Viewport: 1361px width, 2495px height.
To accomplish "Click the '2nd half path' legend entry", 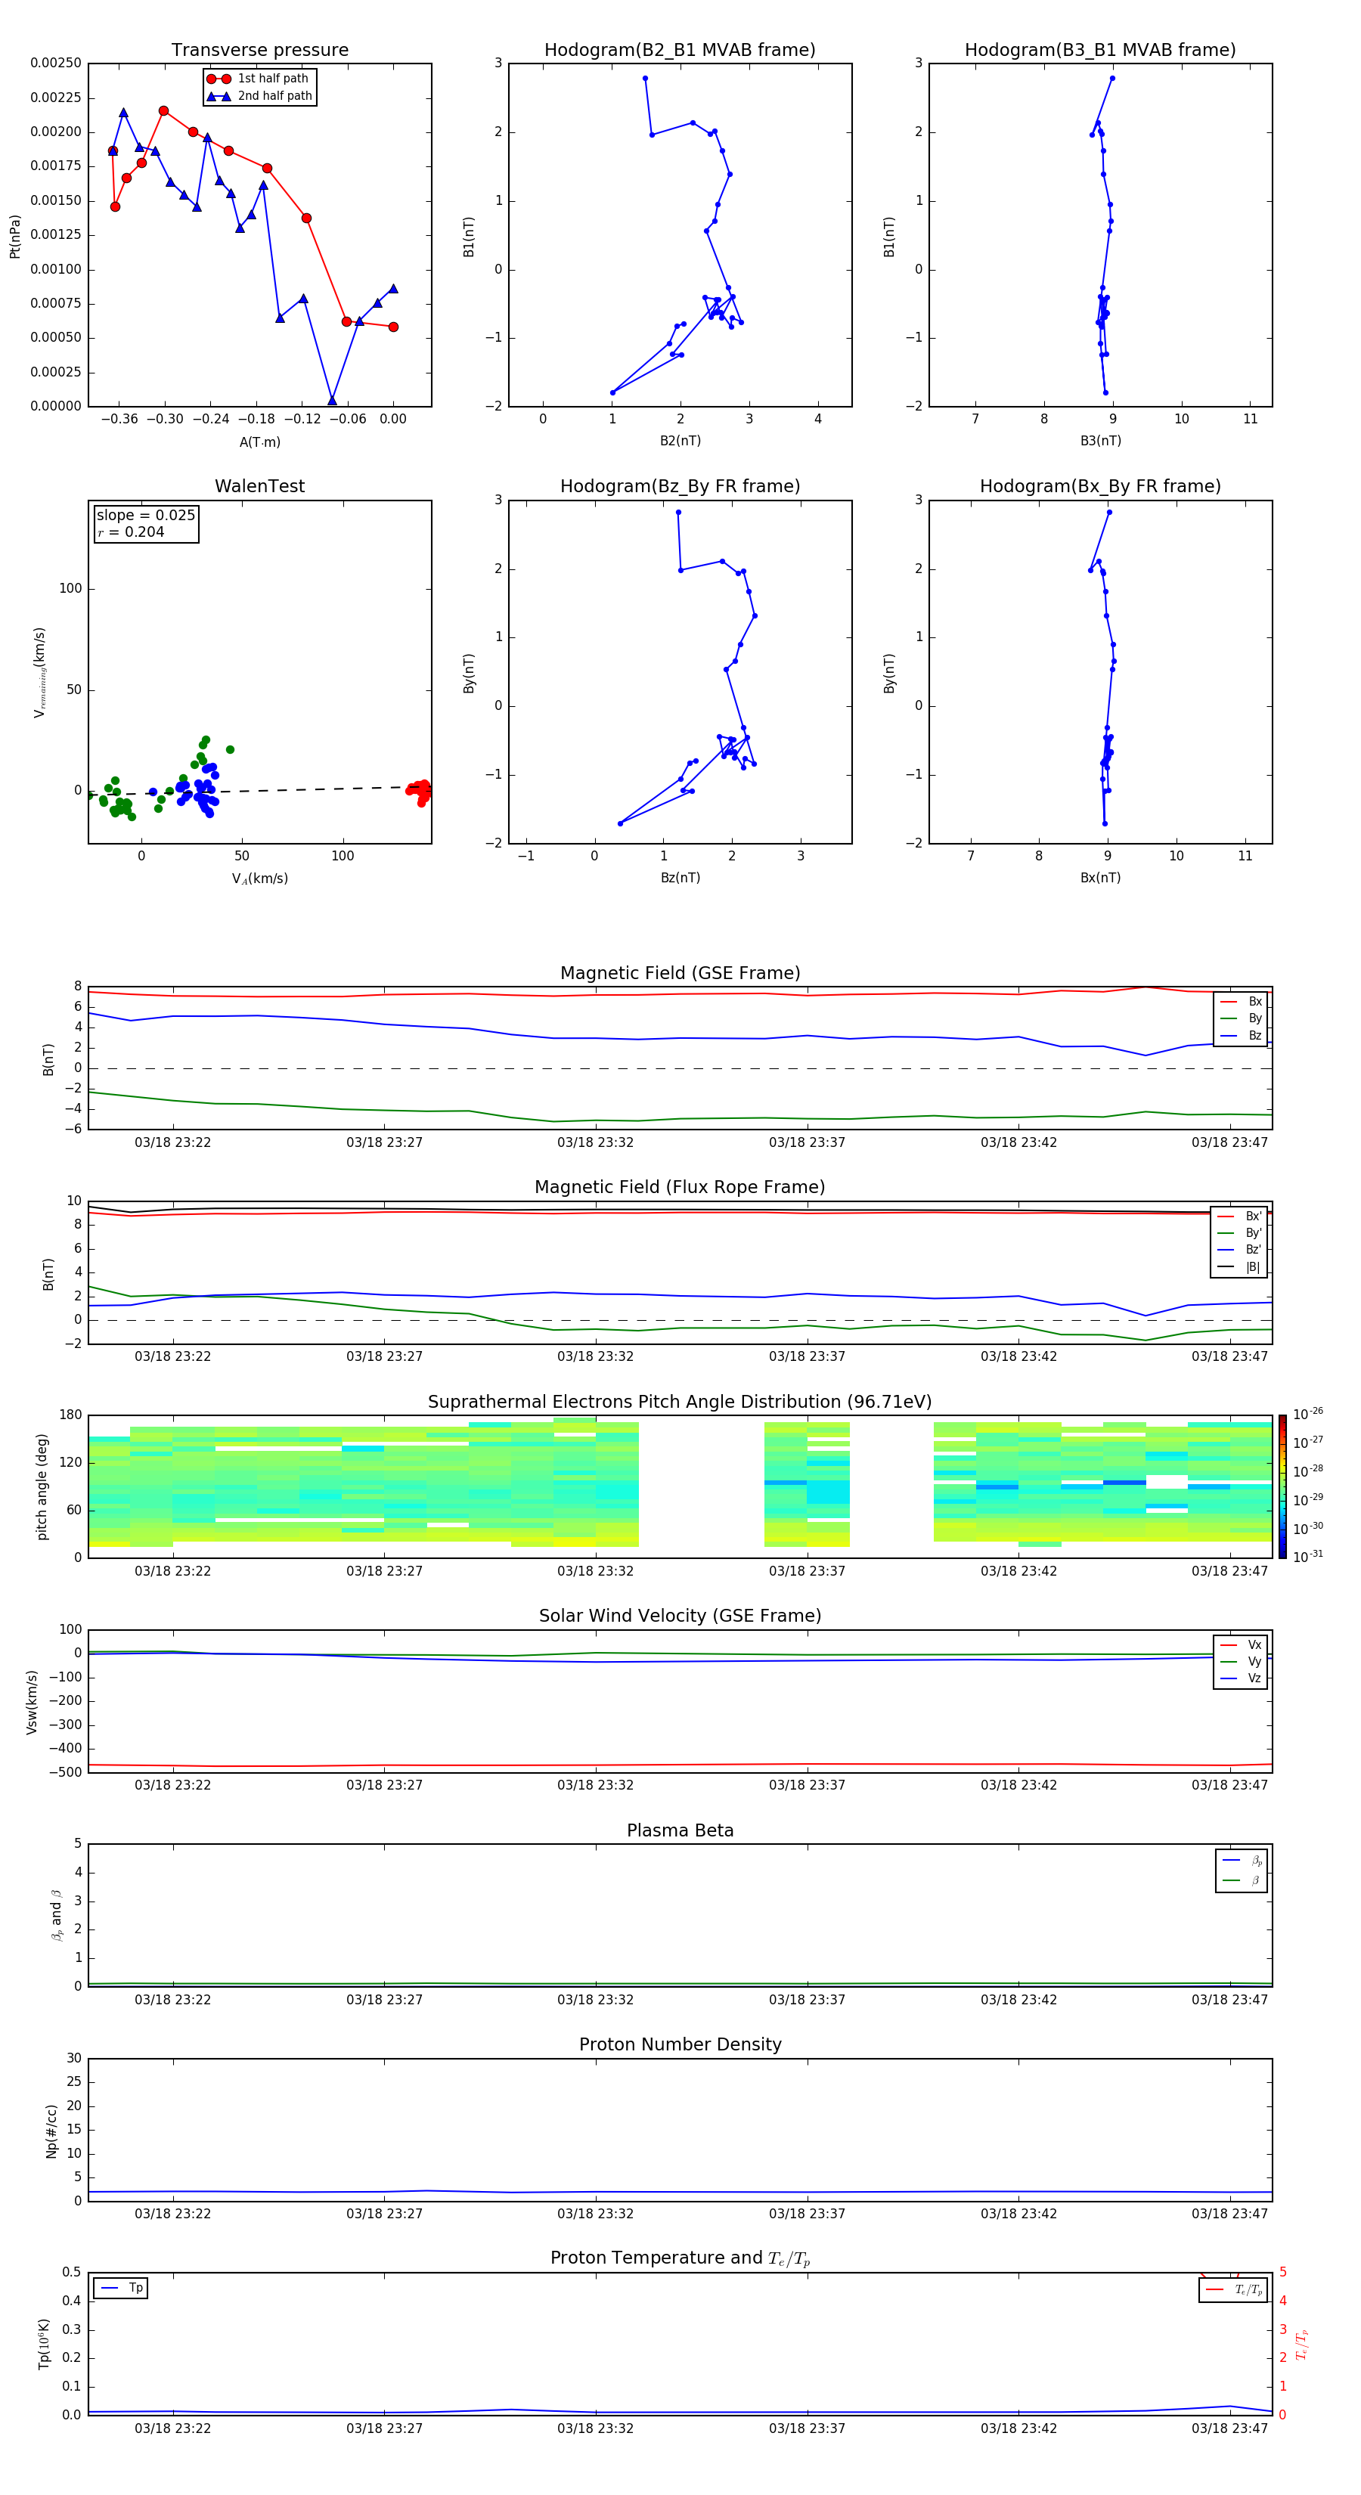I will pos(259,96).
